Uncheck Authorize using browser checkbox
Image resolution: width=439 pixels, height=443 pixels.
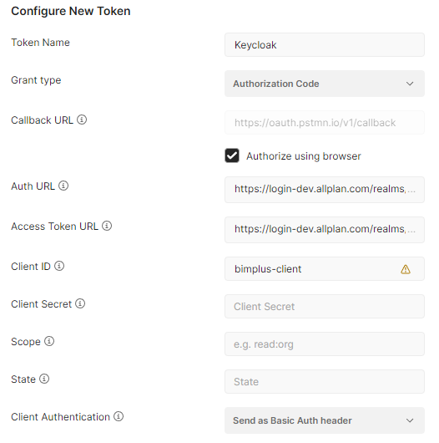coord(232,155)
